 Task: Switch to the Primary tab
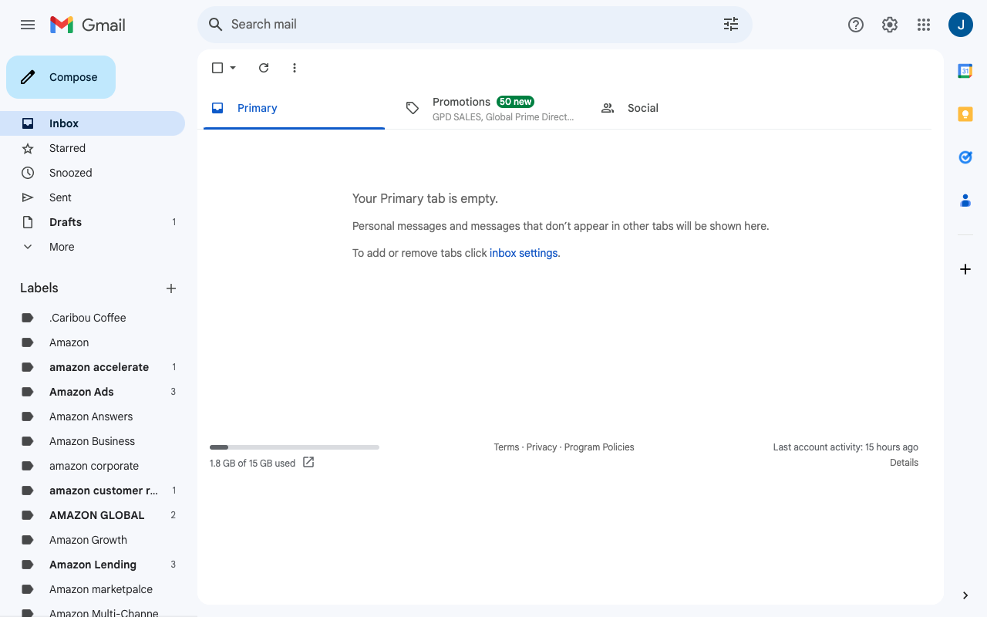294,108
